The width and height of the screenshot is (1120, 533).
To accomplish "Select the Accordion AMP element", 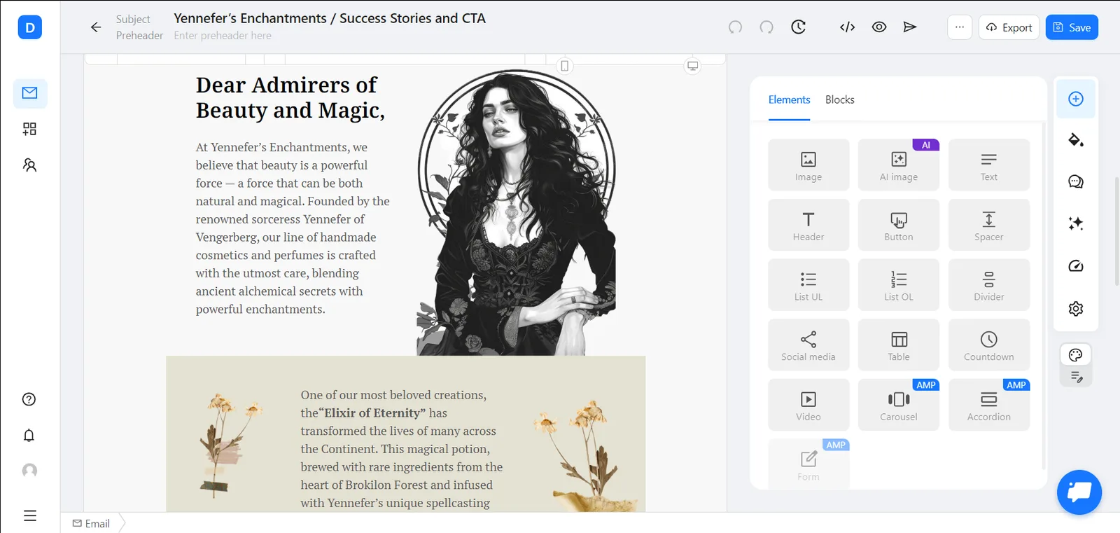I will [989, 405].
